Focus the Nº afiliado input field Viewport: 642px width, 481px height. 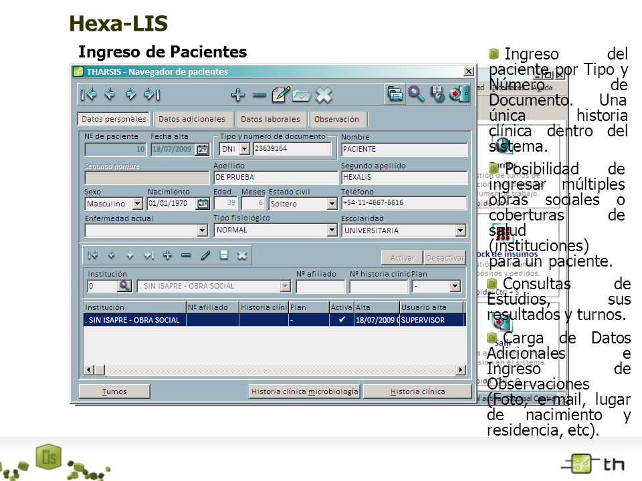[320, 287]
